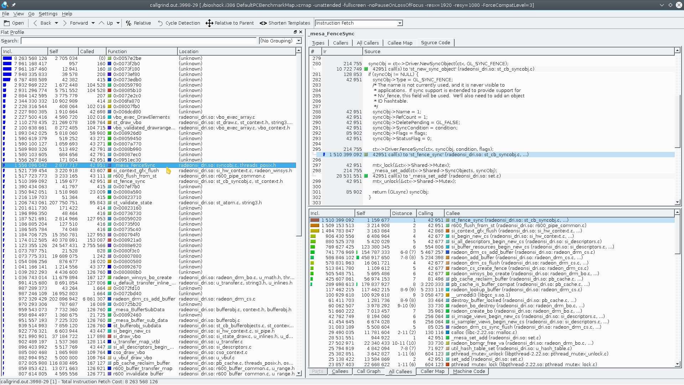Click the flat profile Search field
Viewport: 684px width, 385px height.
click(138, 41)
